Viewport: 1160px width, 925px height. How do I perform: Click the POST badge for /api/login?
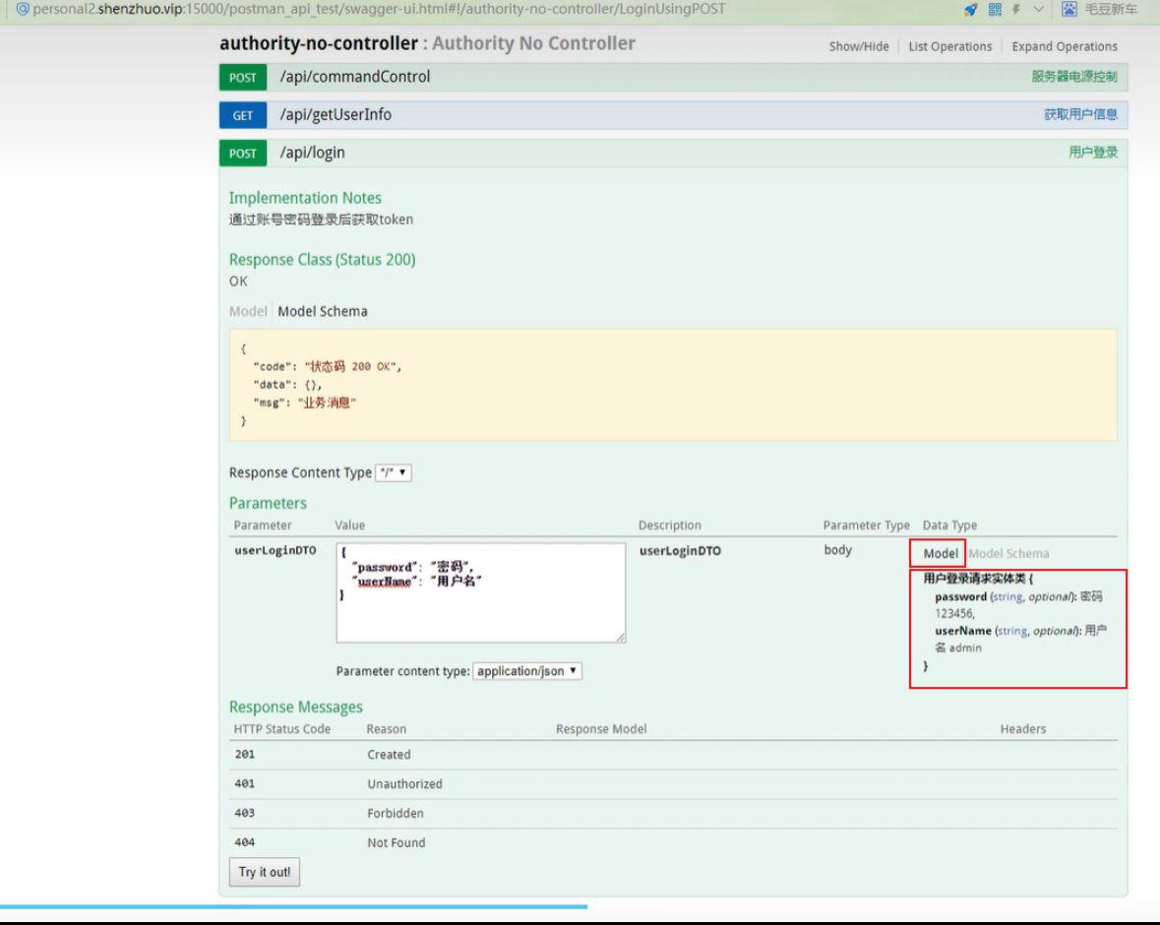(x=242, y=154)
